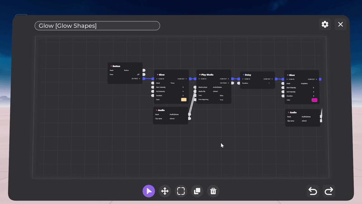This screenshot has height=204, width=362.
Task: Toggle Loop 'false' value on Play Media
Action: (x=221, y=96)
